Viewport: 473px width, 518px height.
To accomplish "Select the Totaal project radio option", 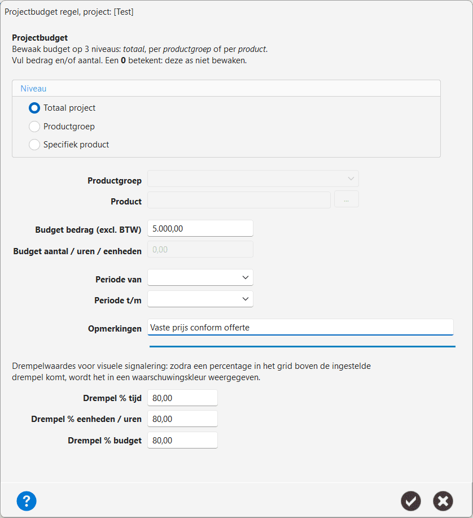I will (34, 108).
